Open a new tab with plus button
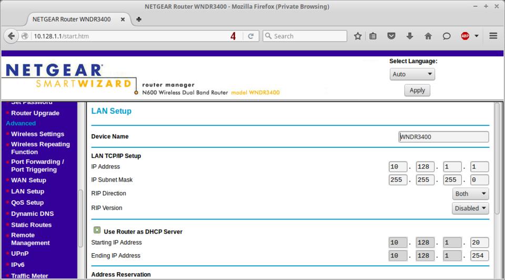505x280 pixels. 139,19
